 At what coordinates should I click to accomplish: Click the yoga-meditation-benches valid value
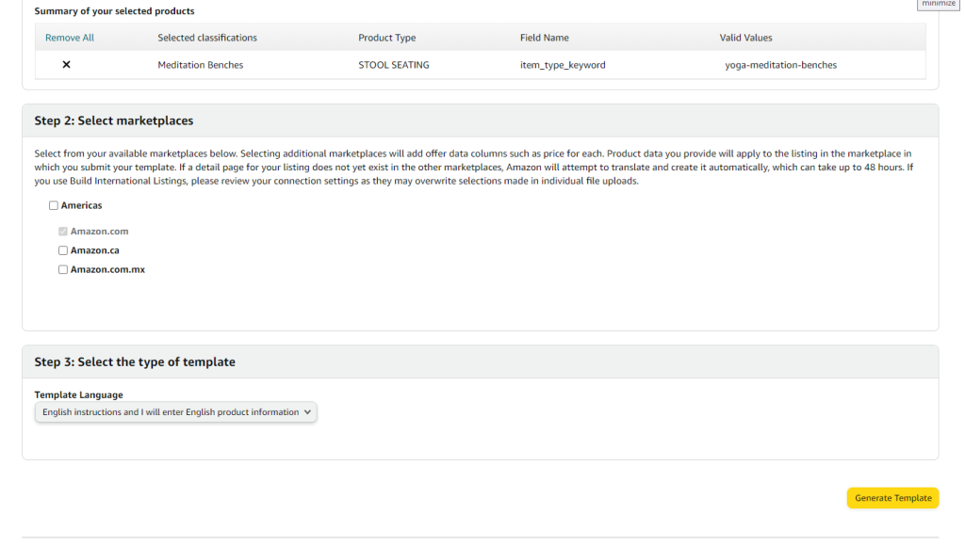click(x=780, y=65)
